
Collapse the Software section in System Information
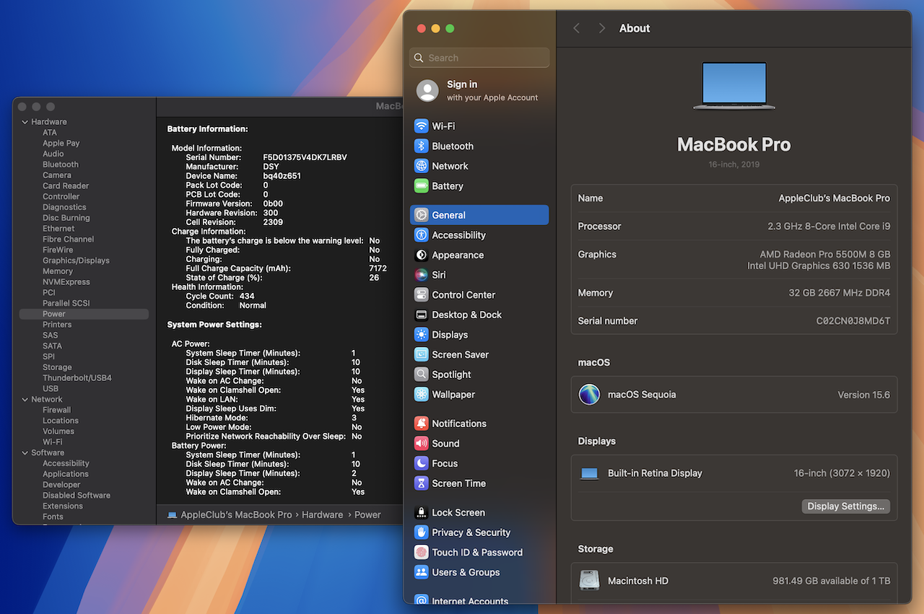click(x=25, y=452)
